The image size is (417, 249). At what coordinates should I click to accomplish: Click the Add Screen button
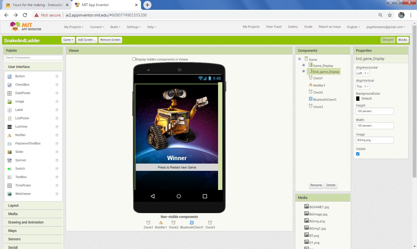[x=87, y=40]
